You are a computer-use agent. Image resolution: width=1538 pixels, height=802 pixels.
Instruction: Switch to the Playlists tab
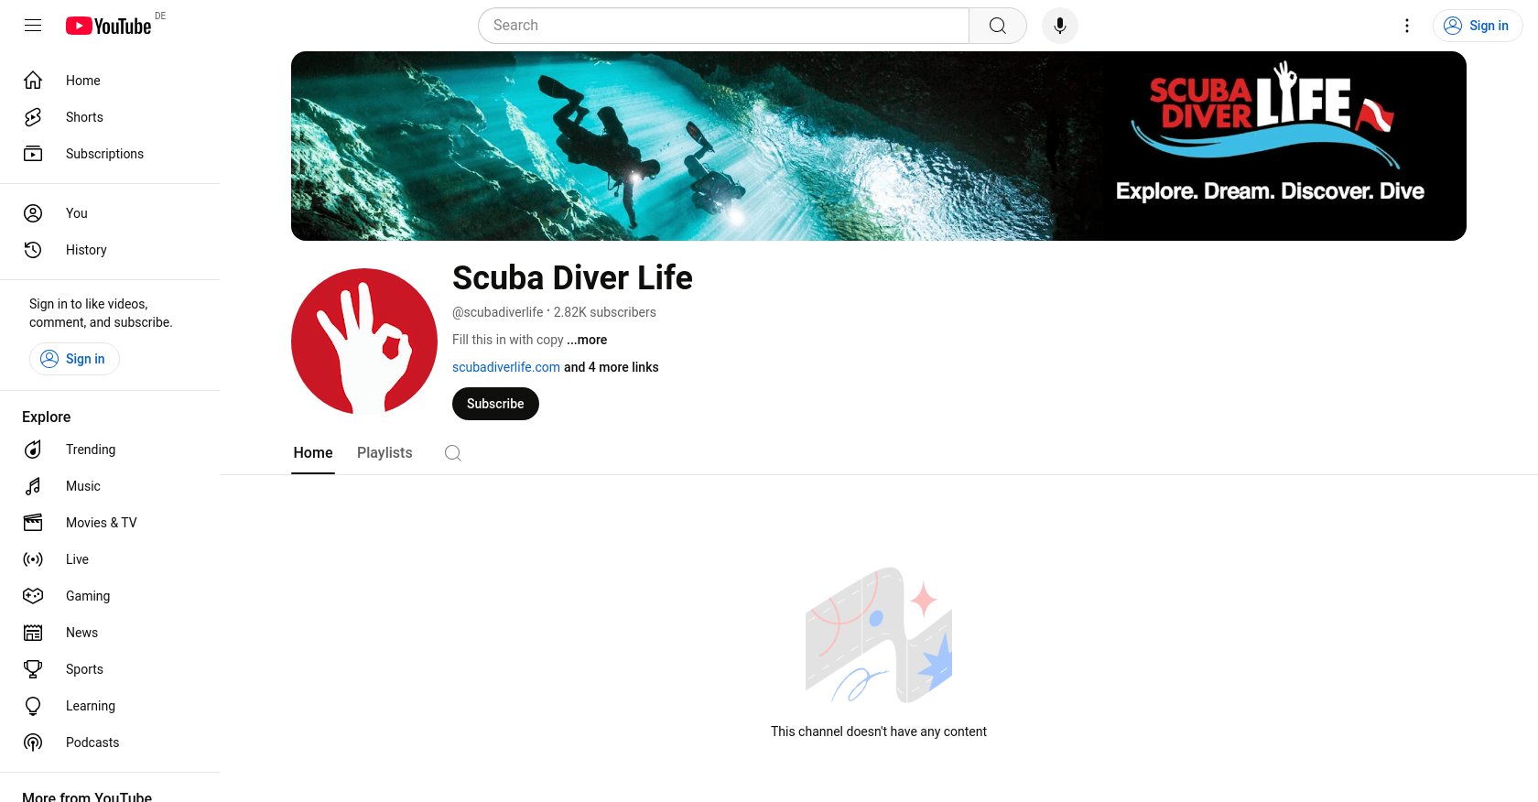coord(384,453)
